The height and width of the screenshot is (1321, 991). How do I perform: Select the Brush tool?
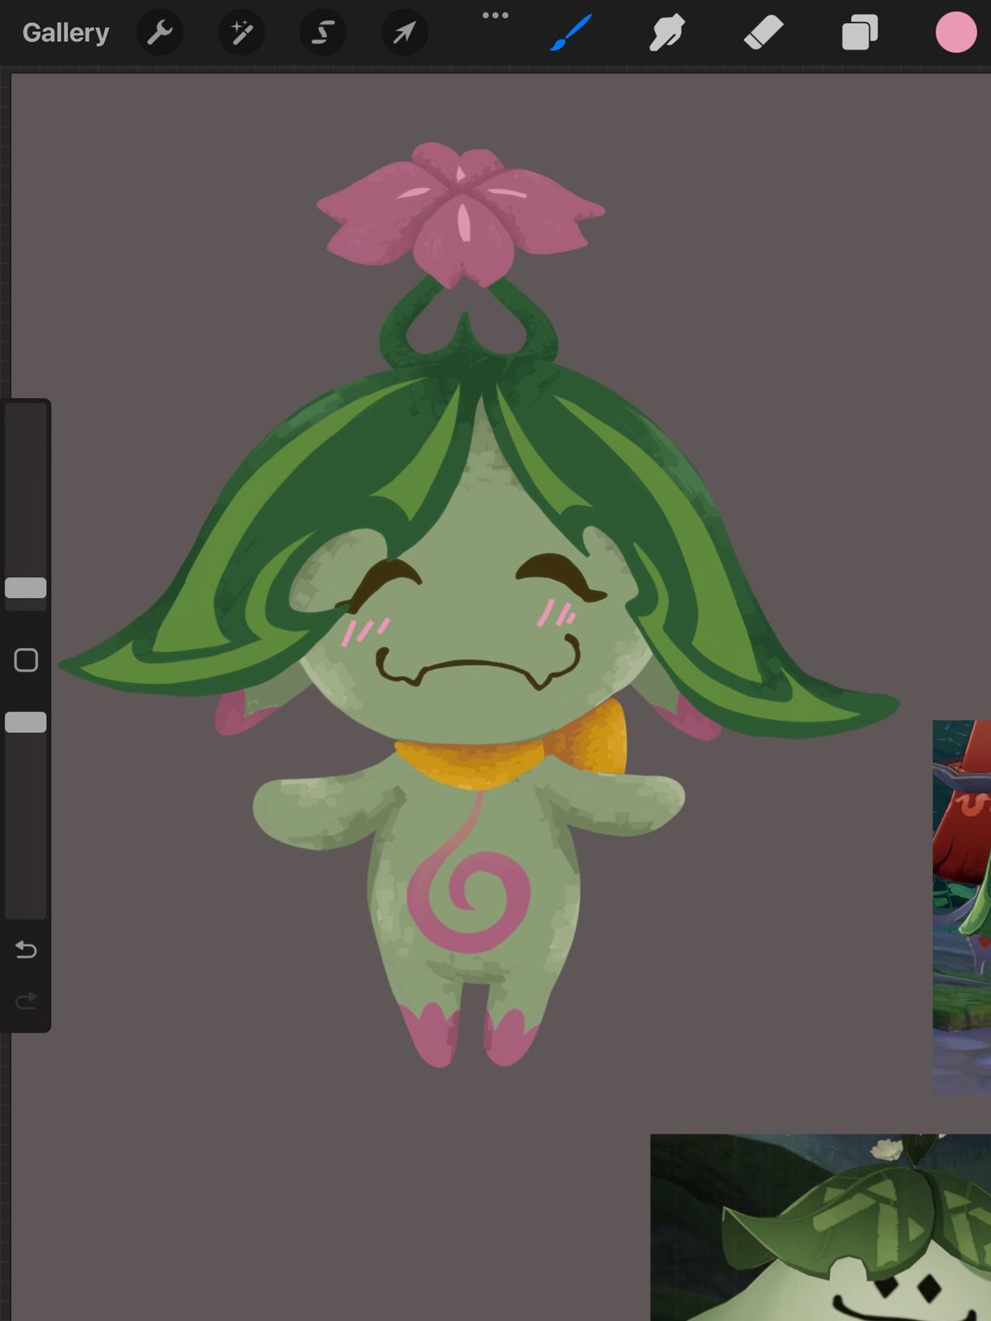click(571, 33)
